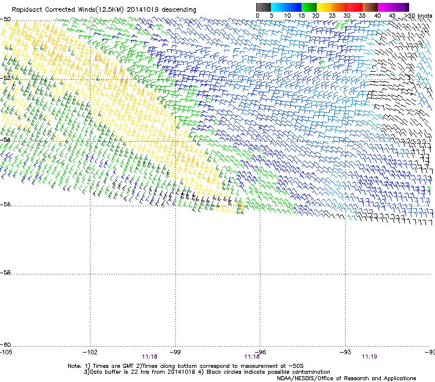Screen dimensions: 435x382
Task: Click the '-99' longitude axis label
Action: (x=175, y=352)
